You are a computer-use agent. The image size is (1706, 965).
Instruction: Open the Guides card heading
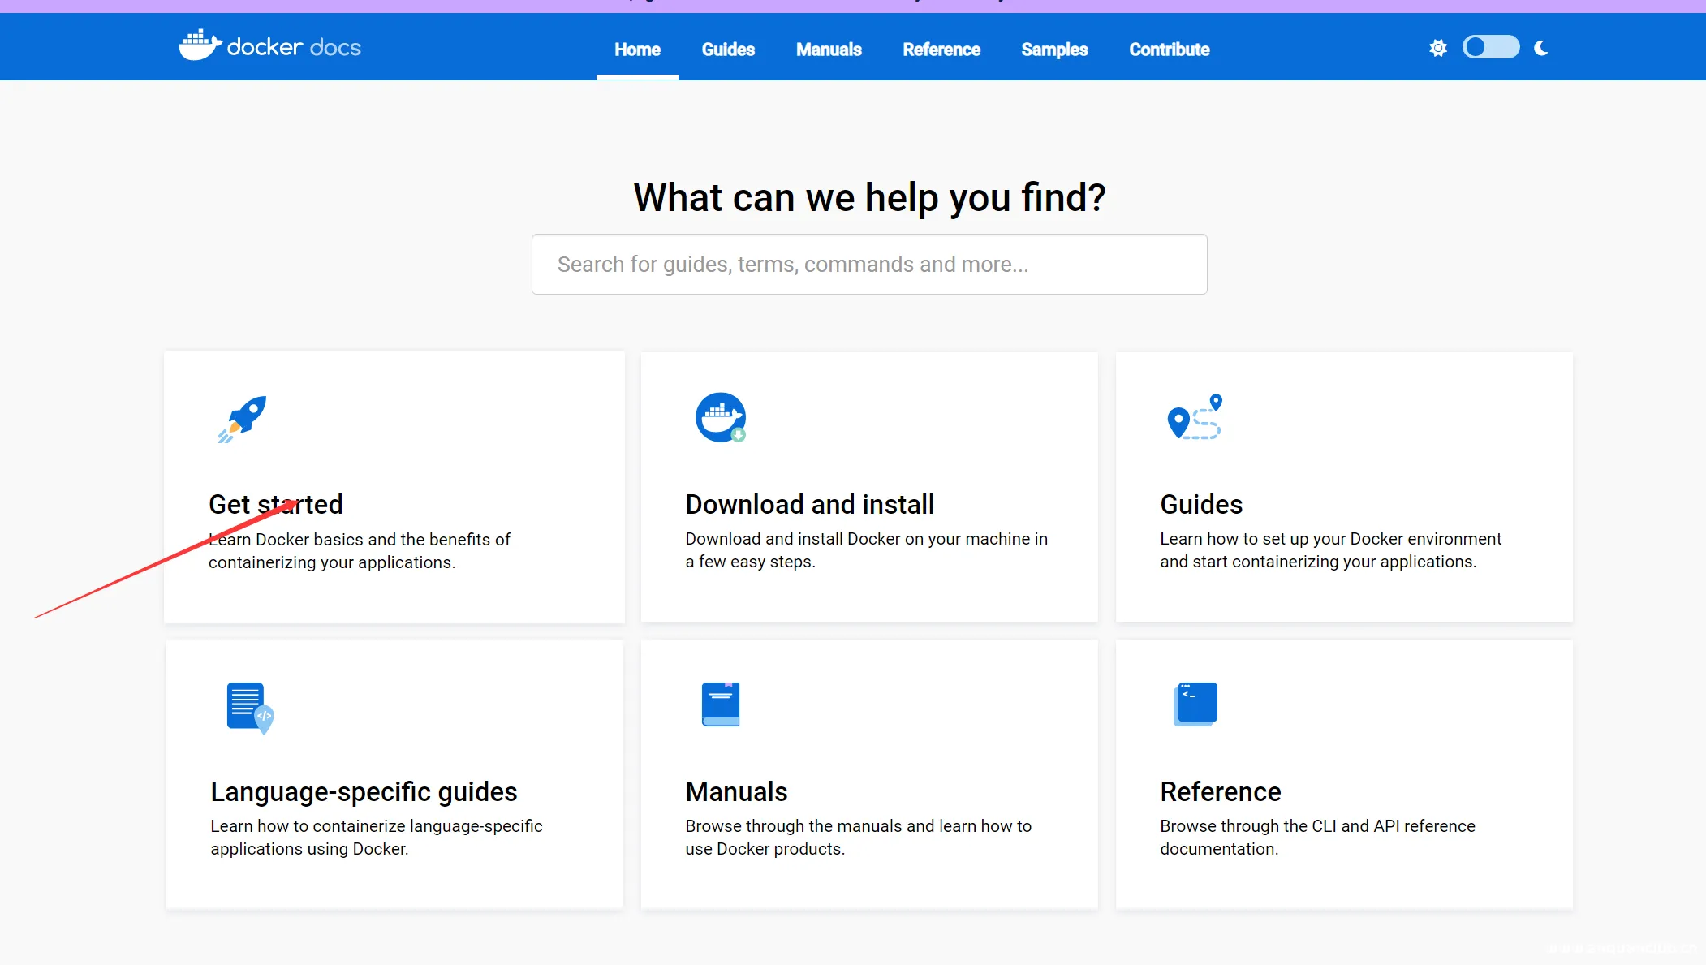pyautogui.click(x=1201, y=504)
